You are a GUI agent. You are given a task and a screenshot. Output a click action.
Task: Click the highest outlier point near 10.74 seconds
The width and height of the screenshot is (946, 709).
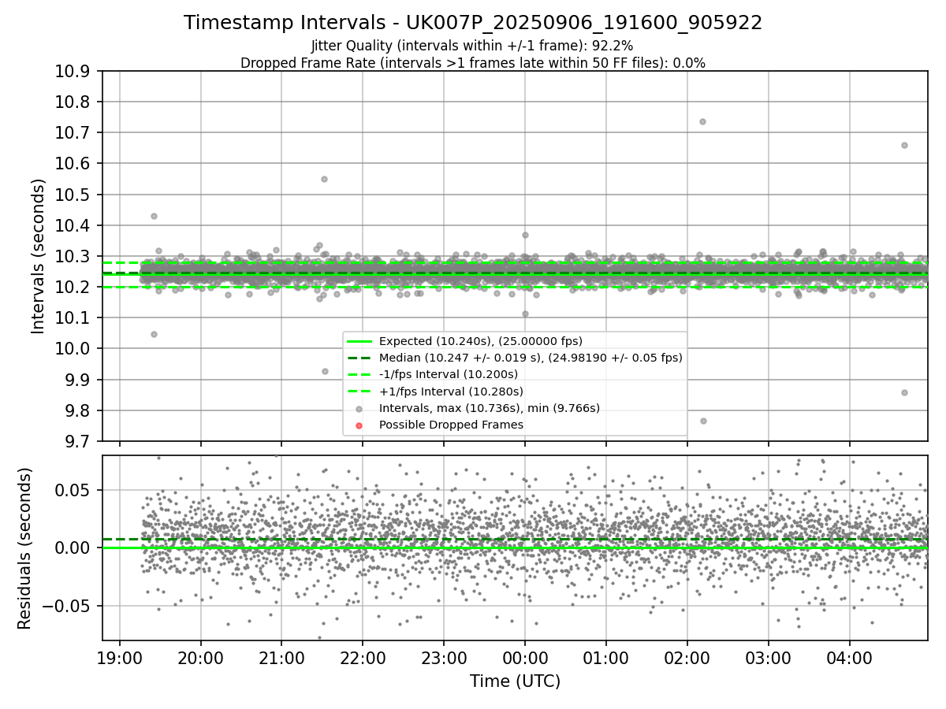(702, 121)
